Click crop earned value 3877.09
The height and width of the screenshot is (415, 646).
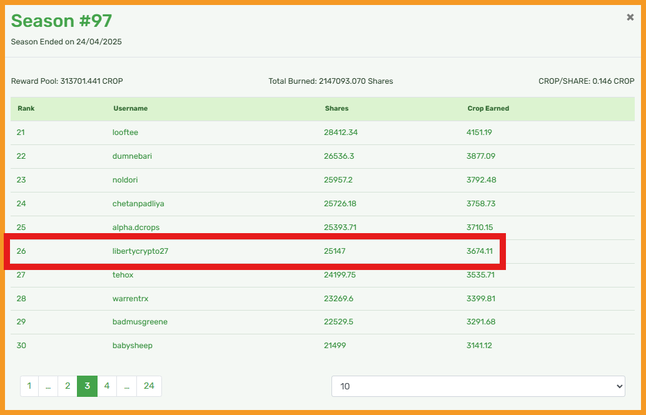pos(481,156)
